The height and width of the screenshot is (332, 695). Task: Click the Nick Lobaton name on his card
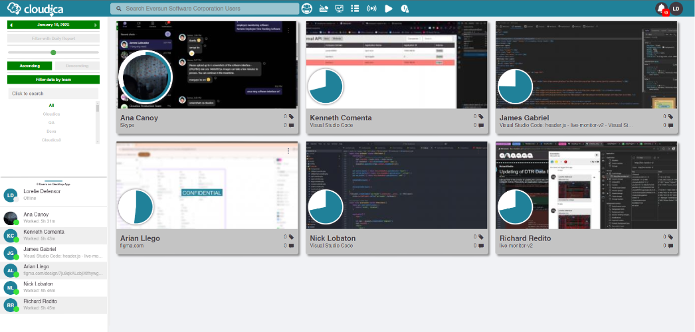click(332, 238)
